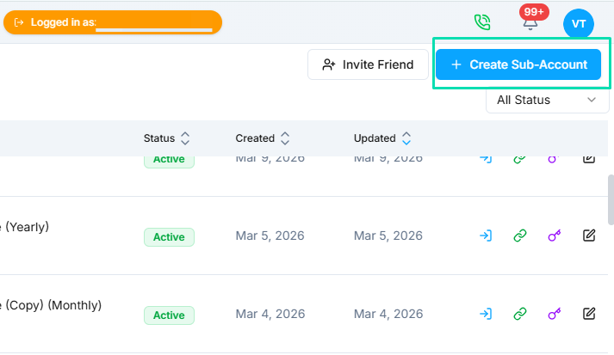Click Create Sub-Account button
The height and width of the screenshot is (355, 614).
coord(518,64)
